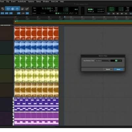
Task: Select the first green audio clip
Action: (x=17, y=62)
